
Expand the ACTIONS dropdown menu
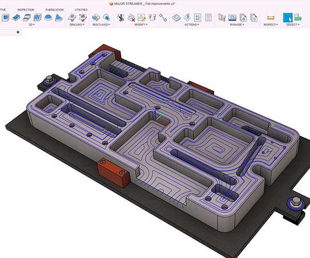(x=192, y=24)
